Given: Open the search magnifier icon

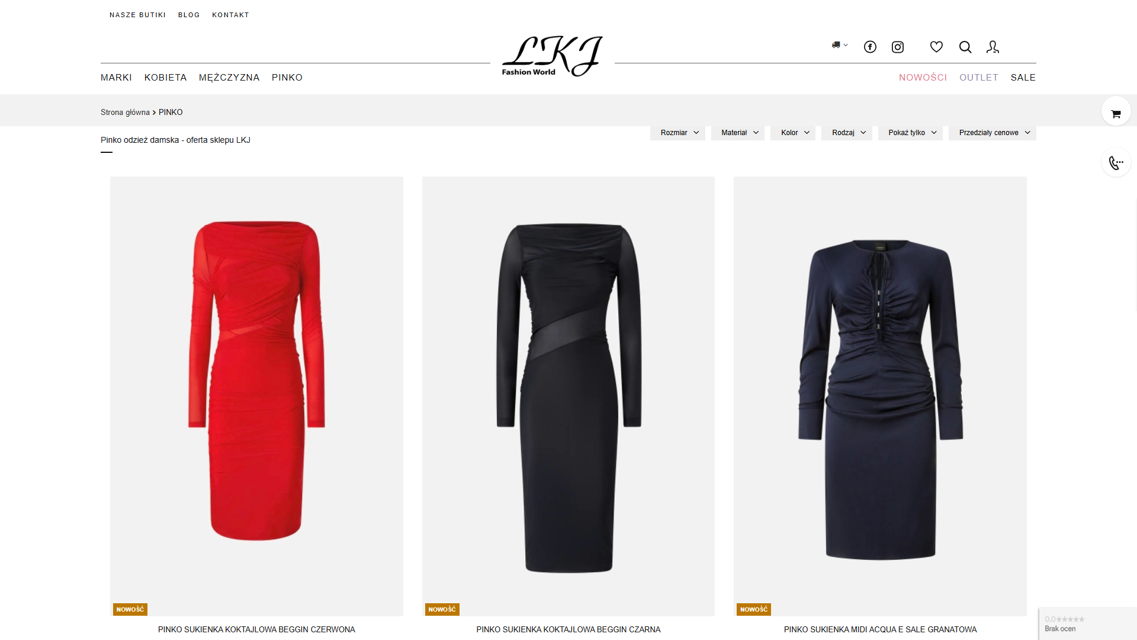Looking at the screenshot, I should tap(965, 47).
